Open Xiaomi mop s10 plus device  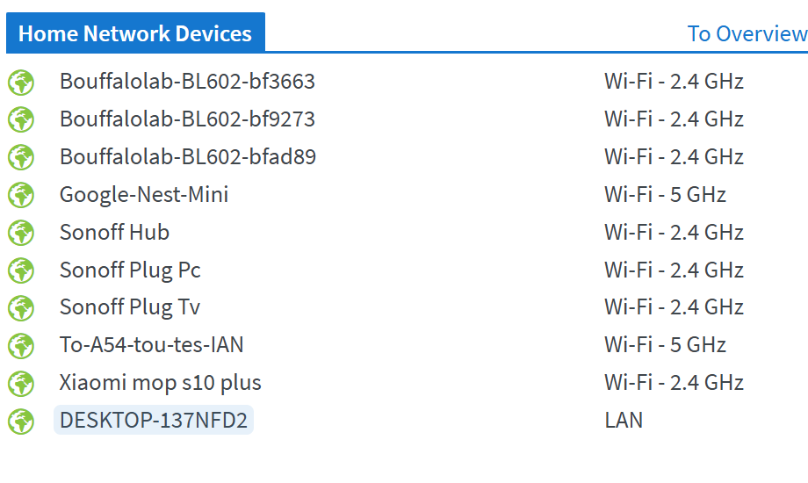click(160, 383)
